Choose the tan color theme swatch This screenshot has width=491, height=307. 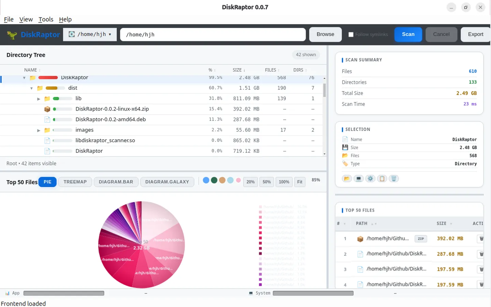pyautogui.click(x=222, y=180)
